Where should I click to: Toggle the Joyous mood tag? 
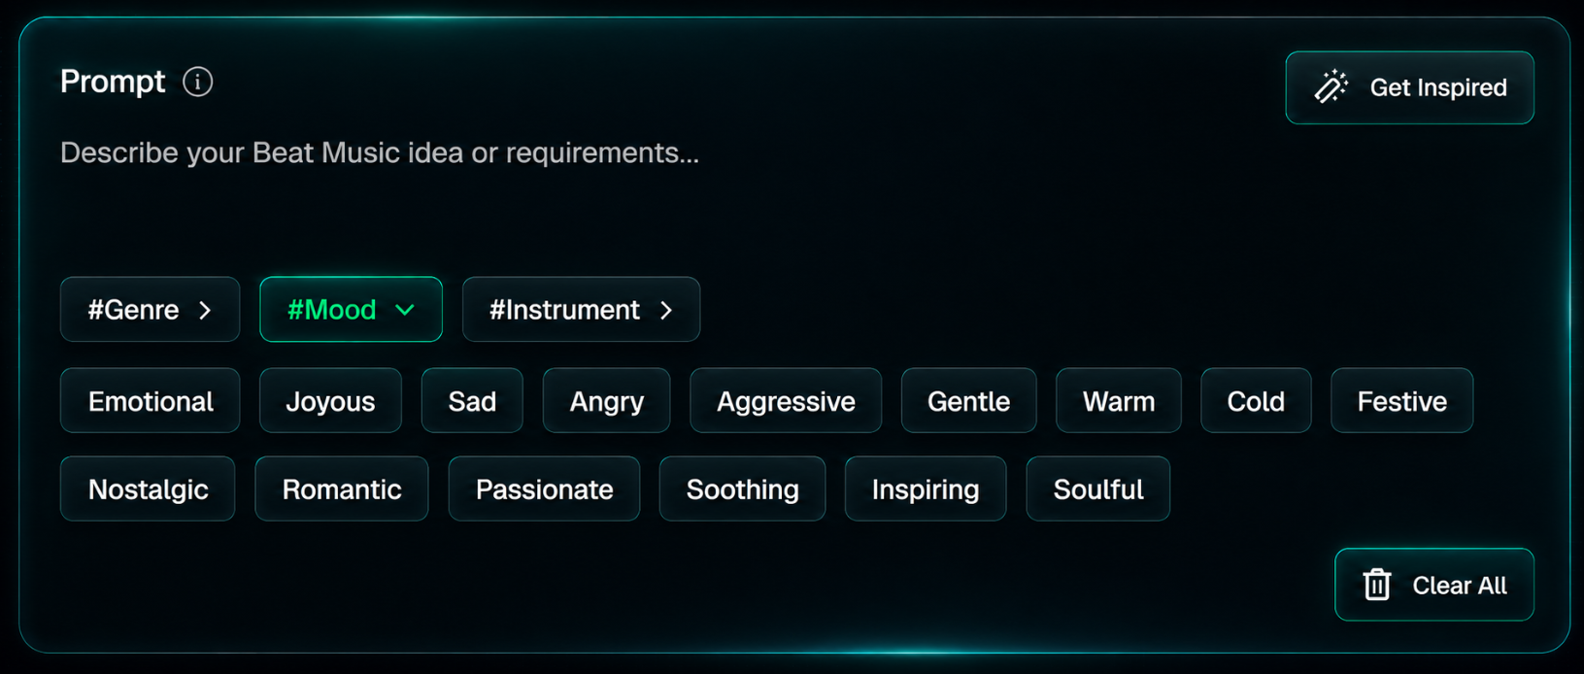point(330,401)
